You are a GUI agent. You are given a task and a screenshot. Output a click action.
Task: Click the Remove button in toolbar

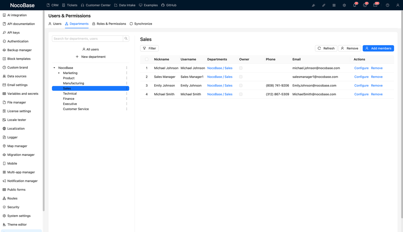tap(349, 48)
